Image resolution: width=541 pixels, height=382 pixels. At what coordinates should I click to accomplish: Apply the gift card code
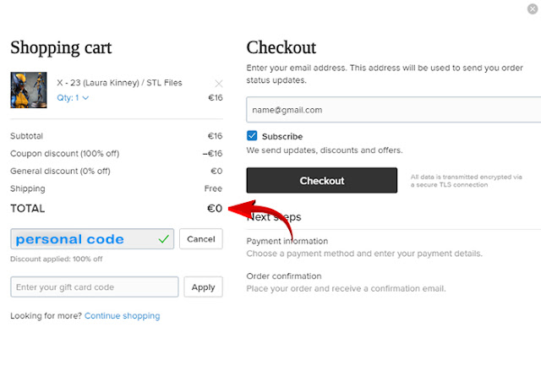tap(203, 287)
